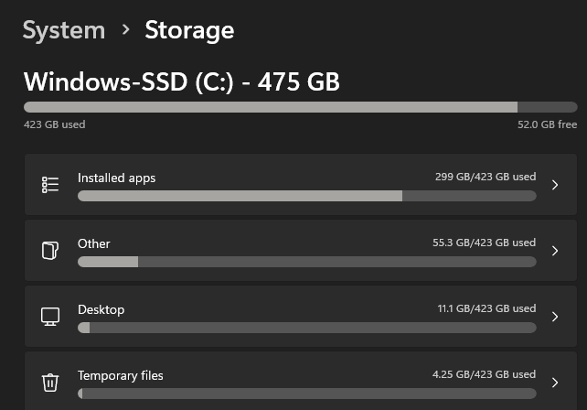Click the Temporary files label

point(121,375)
